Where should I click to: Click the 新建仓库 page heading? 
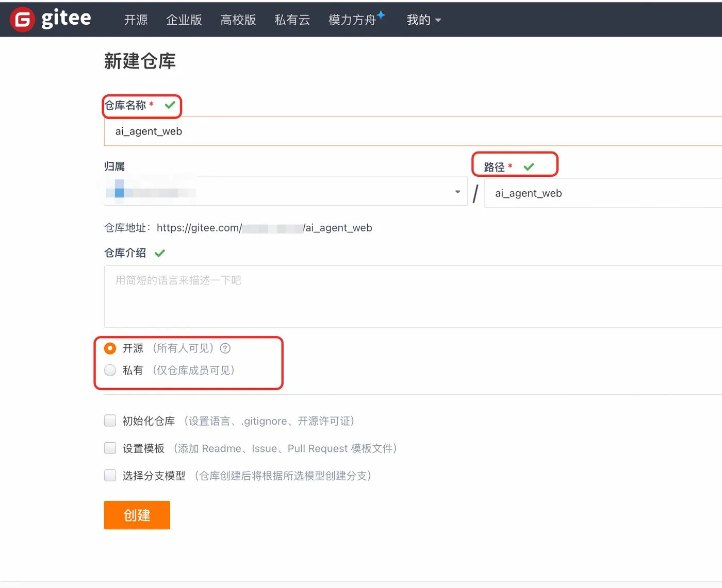140,61
